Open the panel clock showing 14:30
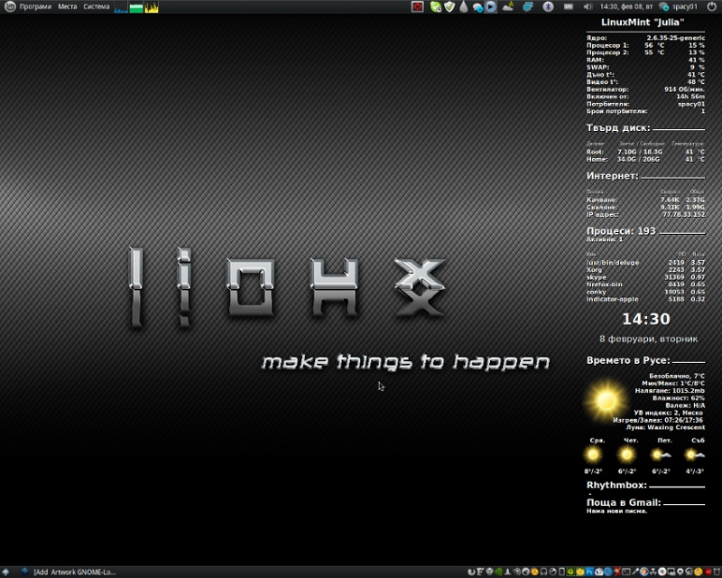The width and height of the screenshot is (722, 578). 626,6
